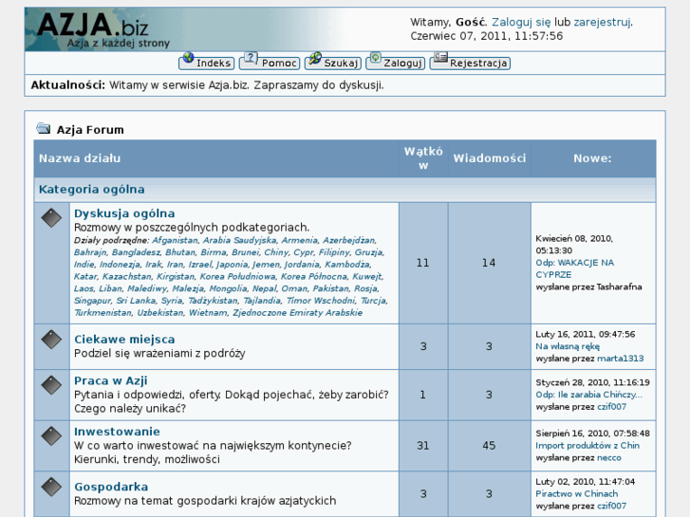The image size is (690, 517).
Task: Open the Import produktów z Chin post
Action: 587,445
